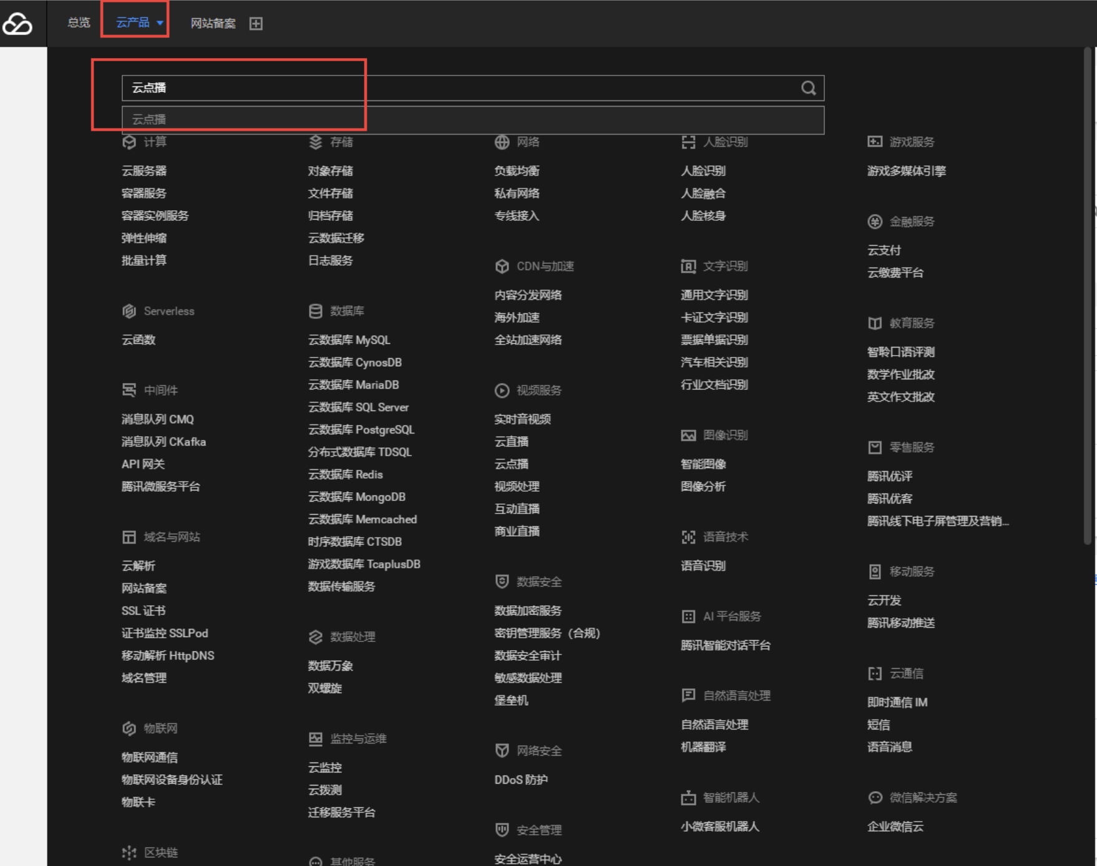
Task: Click the Tencent Cloud logo icon
Action: coord(17,24)
